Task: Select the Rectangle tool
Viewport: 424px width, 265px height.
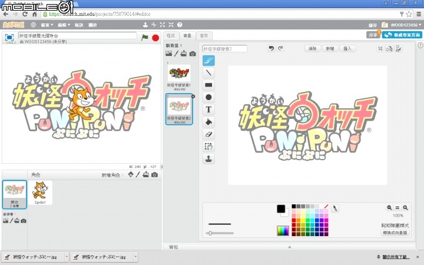Action: [x=208, y=85]
